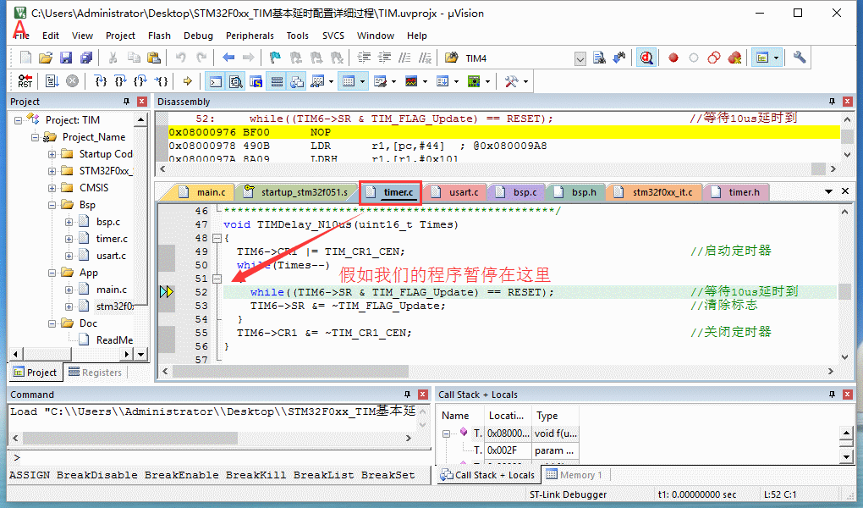Open the editor tab list dropdown arrow

click(828, 191)
